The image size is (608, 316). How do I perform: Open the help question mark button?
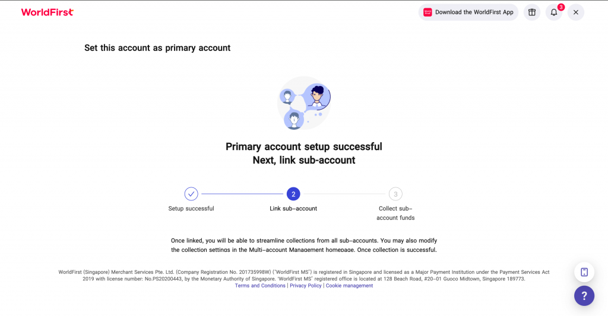coord(584,296)
